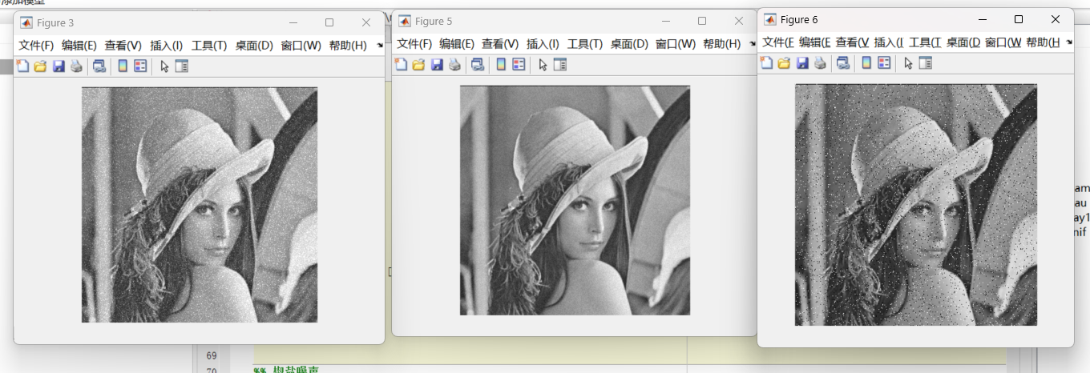Save figure icon in Figure 5 toolbar
This screenshot has width=1090, height=373.
[437, 65]
